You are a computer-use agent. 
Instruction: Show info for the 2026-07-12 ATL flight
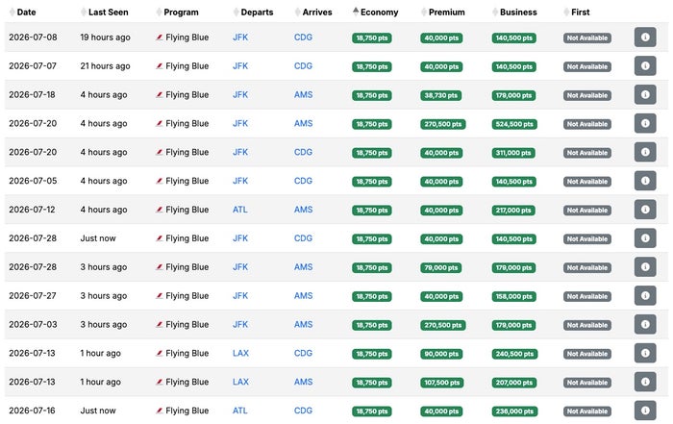(645, 210)
